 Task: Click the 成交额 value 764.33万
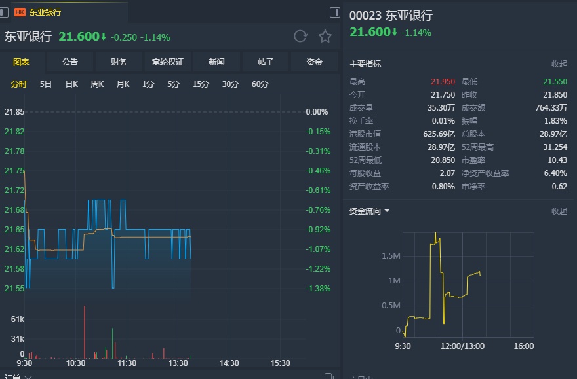tap(551, 107)
